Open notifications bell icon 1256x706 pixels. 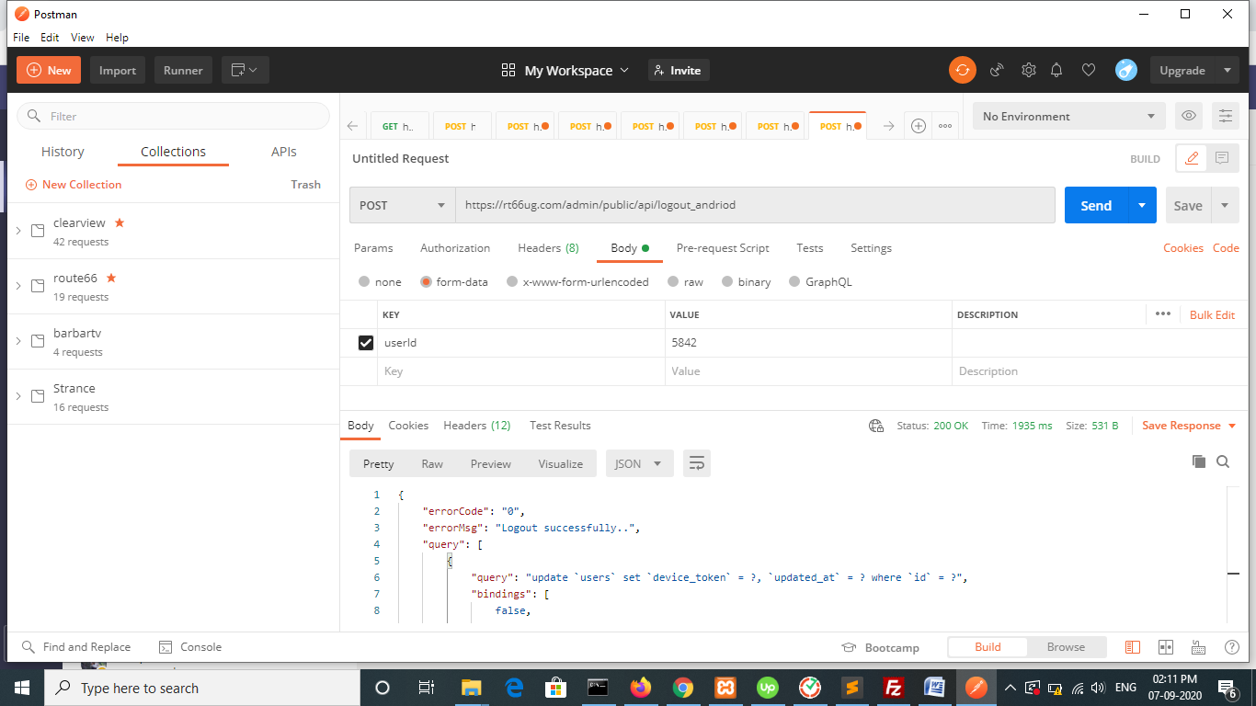[1057, 70]
